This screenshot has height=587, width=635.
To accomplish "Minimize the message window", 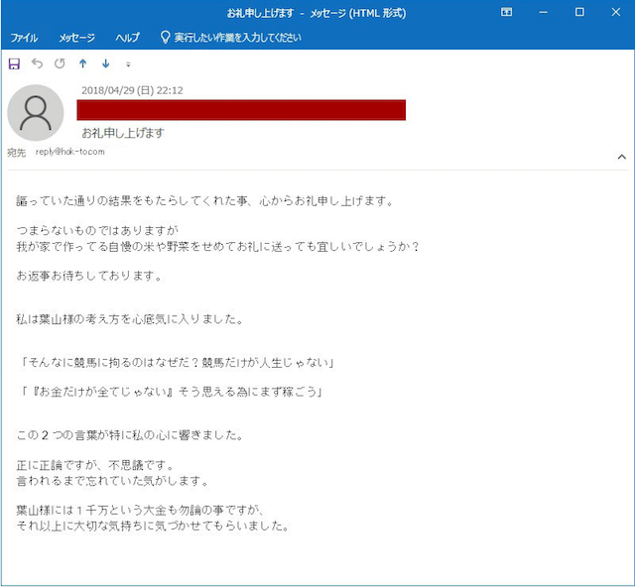I will 543,12.
